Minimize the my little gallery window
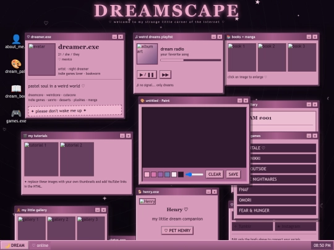Screen dimensions: 334x250 [x=98, y=210]
